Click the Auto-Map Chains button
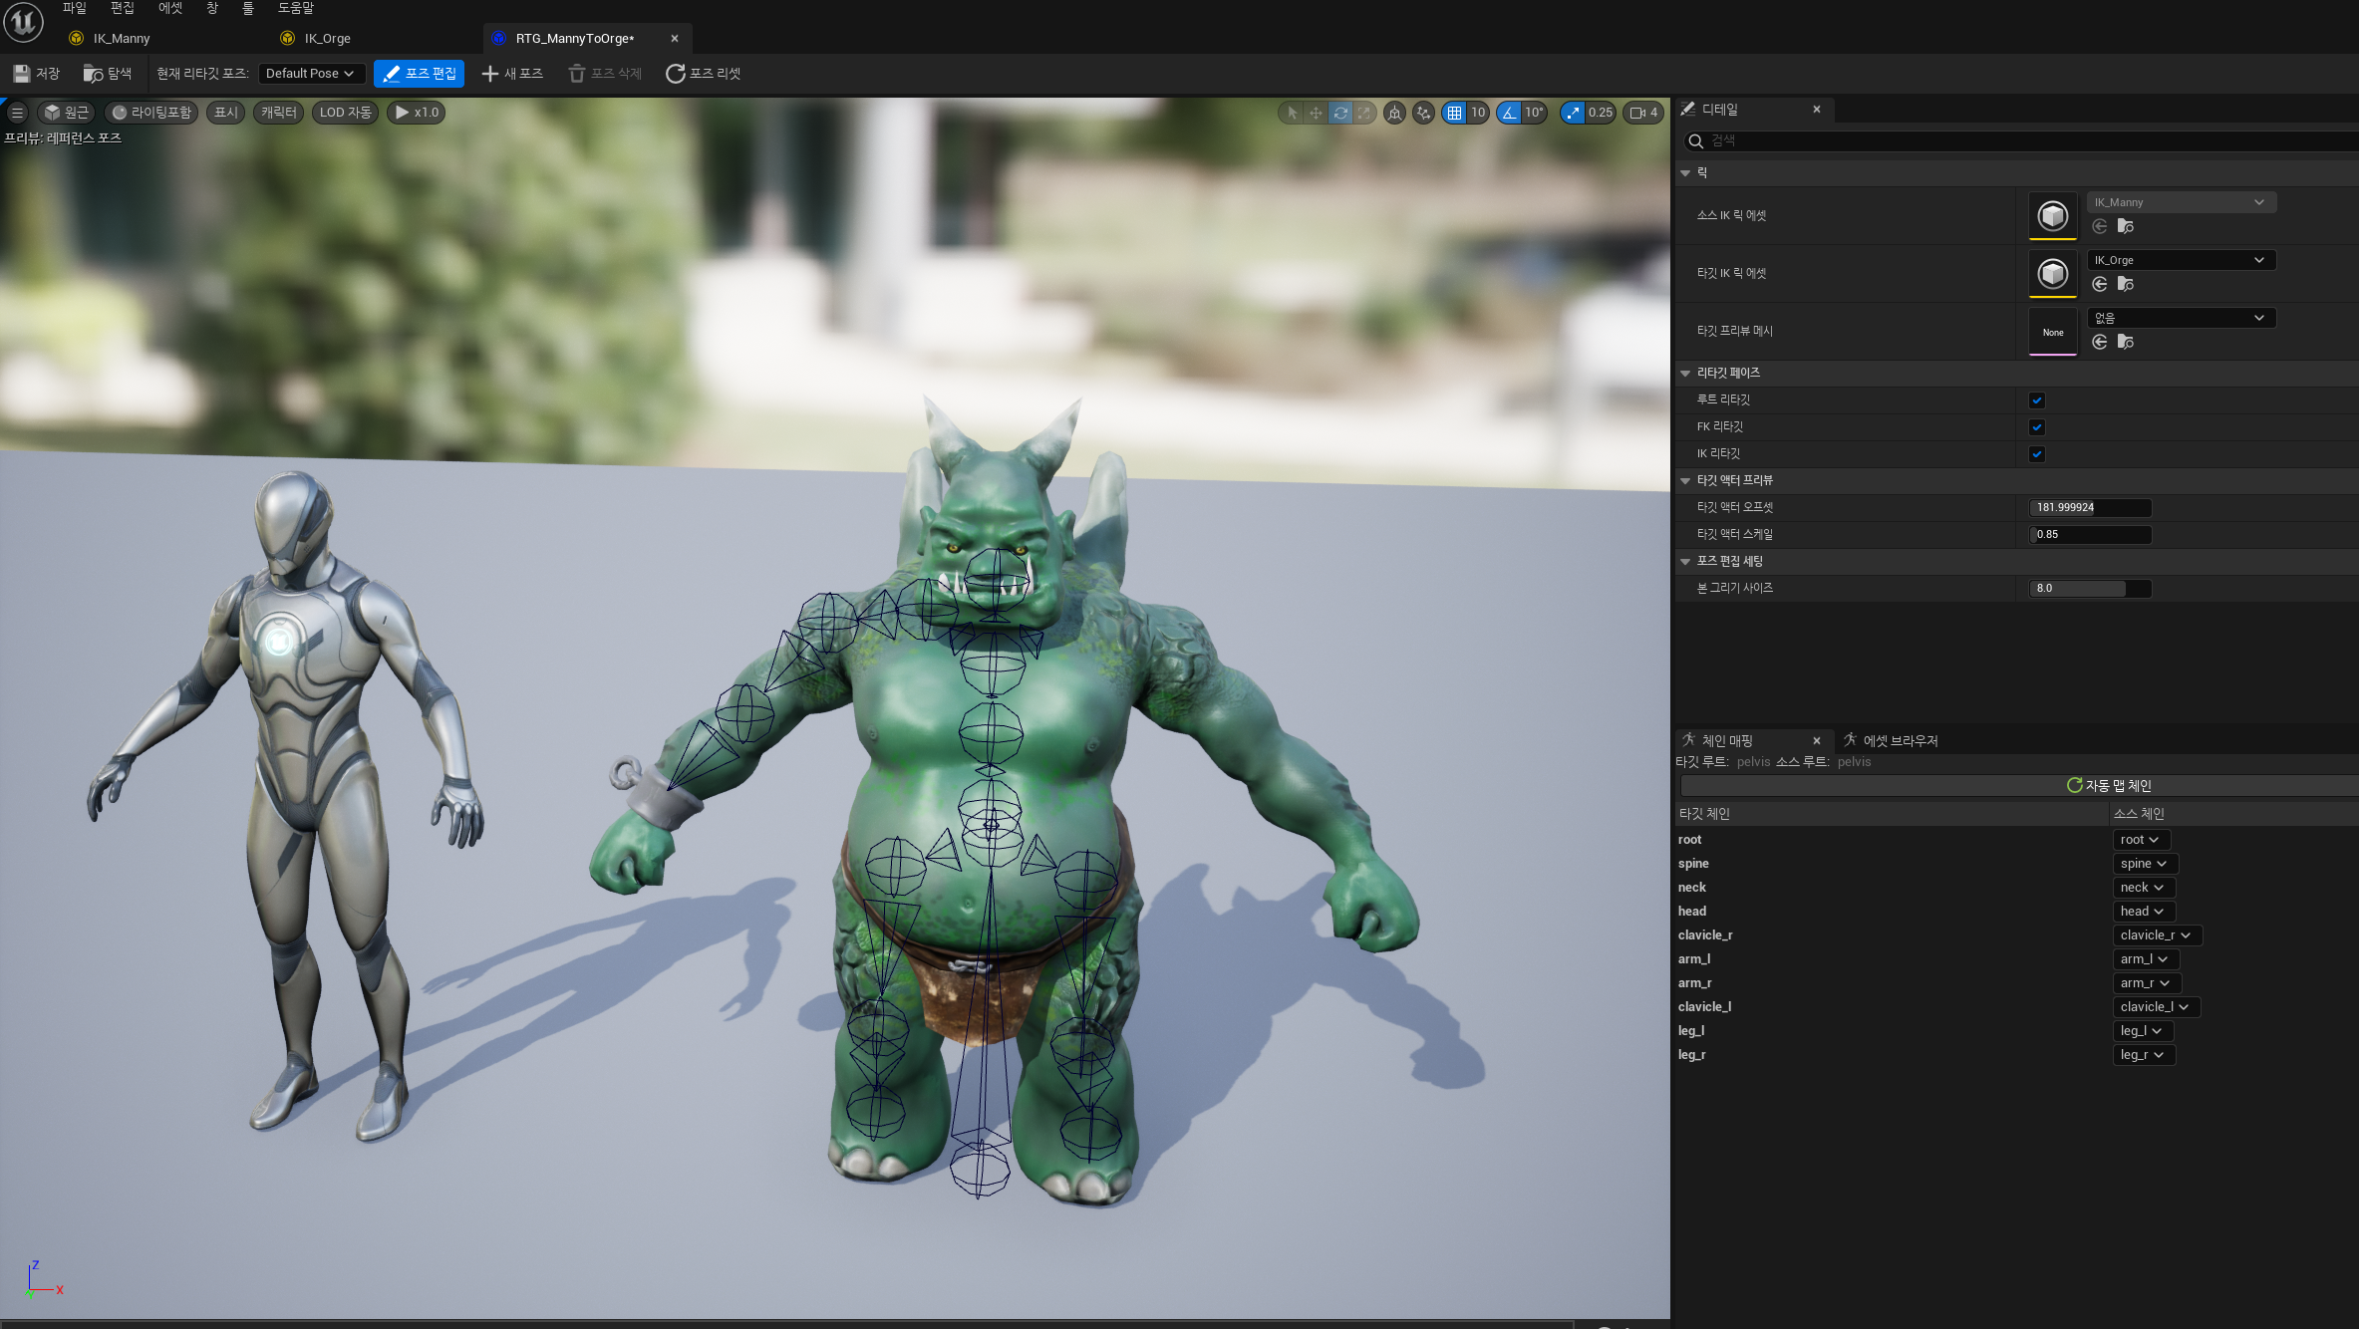 2109,785
